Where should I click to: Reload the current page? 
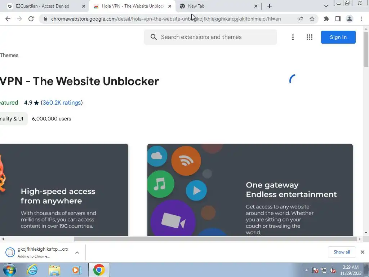31,19
